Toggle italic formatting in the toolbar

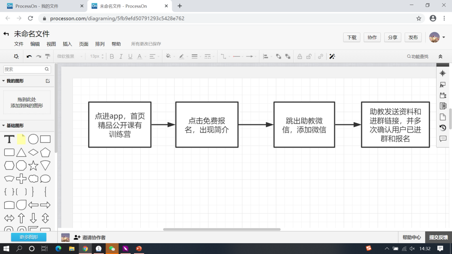pyautogui.click(x=121, y=56)
